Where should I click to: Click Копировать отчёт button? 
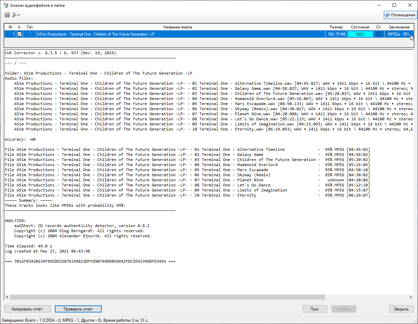[x=27, y=309]
